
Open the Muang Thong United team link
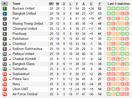[28, 23]
